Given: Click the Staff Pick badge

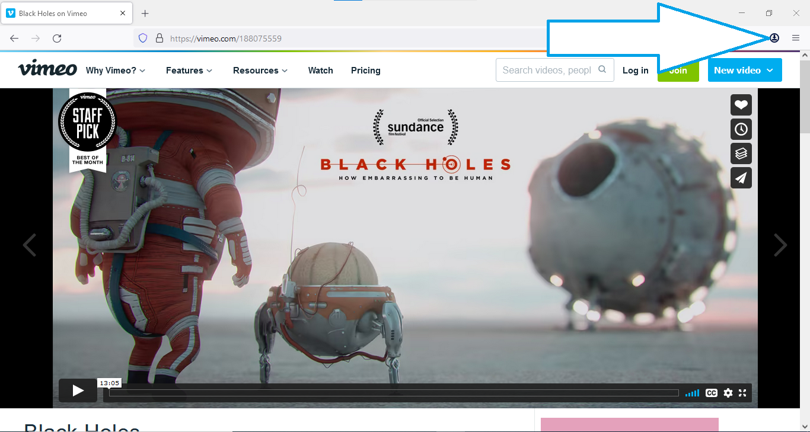Looking at the screenshot, I should (88, 130).
